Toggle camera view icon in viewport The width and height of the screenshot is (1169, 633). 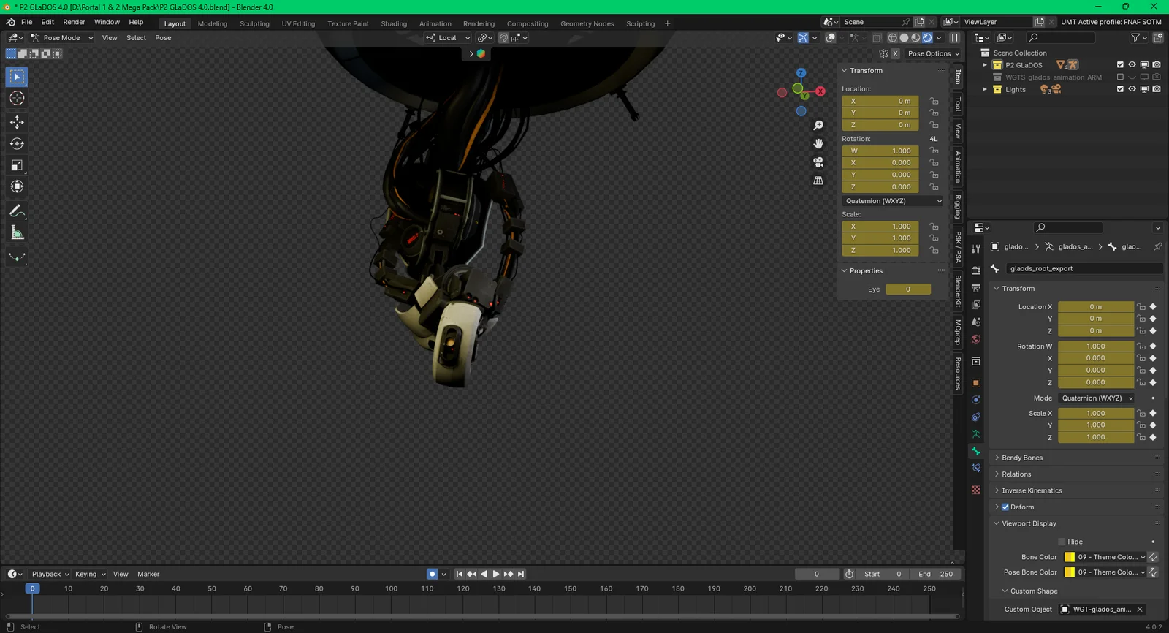tap(818, 162)
